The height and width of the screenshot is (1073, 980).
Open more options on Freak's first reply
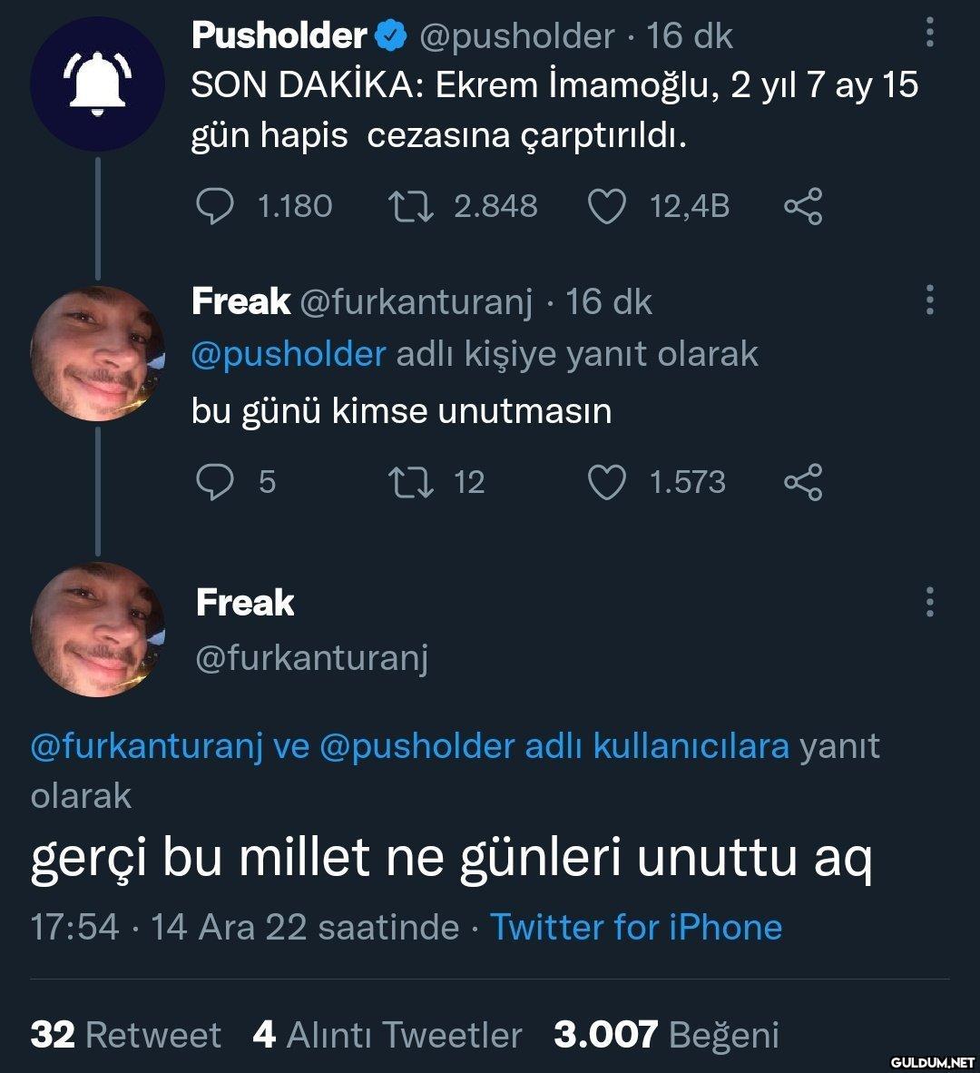(928, 300)
